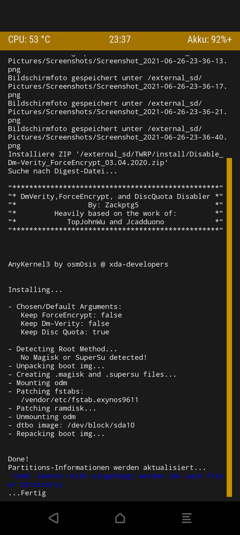The height and width of the screenshot is (535, 240).
Task: Tap the CPU 53 °C temperature indicator
Action: 29,40
